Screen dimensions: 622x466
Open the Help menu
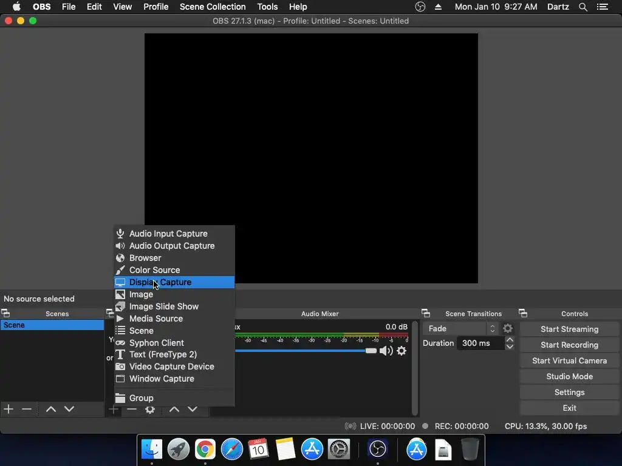coord(298,7)
